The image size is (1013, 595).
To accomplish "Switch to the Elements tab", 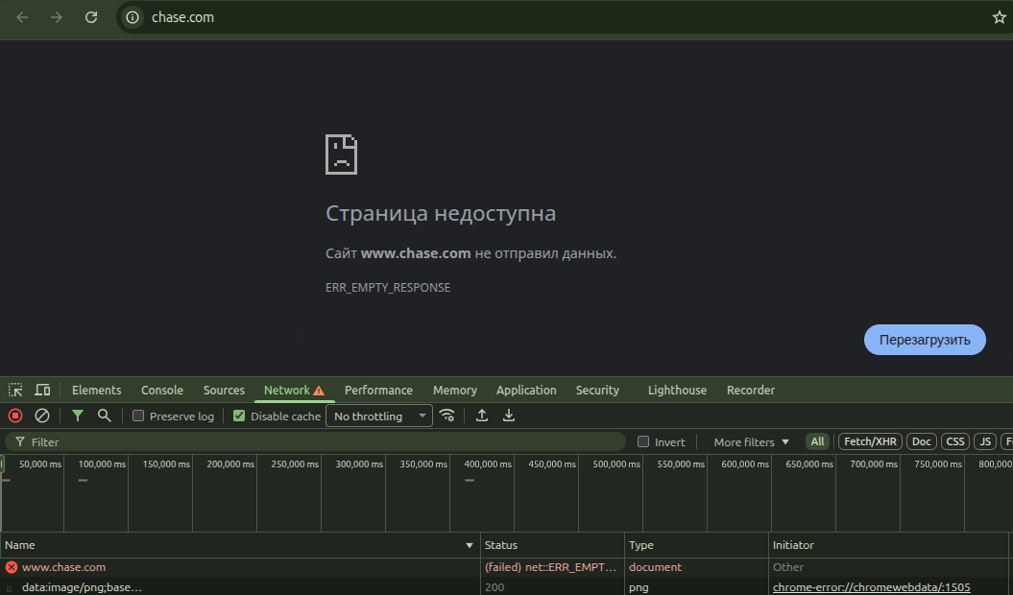I will (x=96, y=391).
